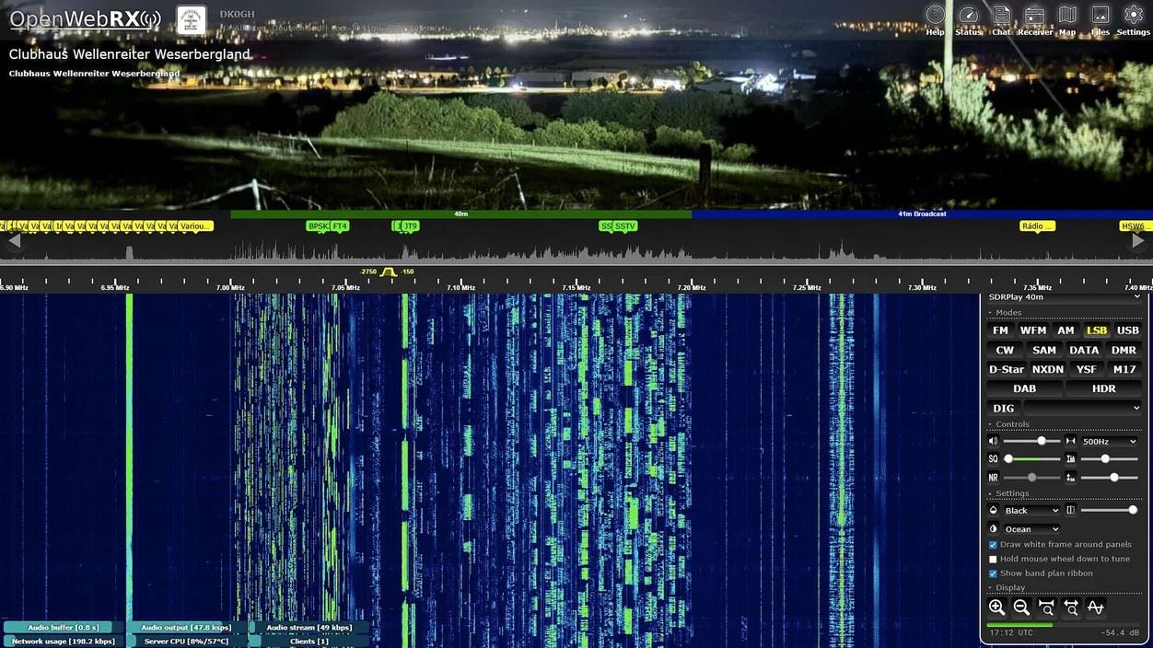Toggle the Receiver panel icon
1153x648 pixels.
(1034, 18)
